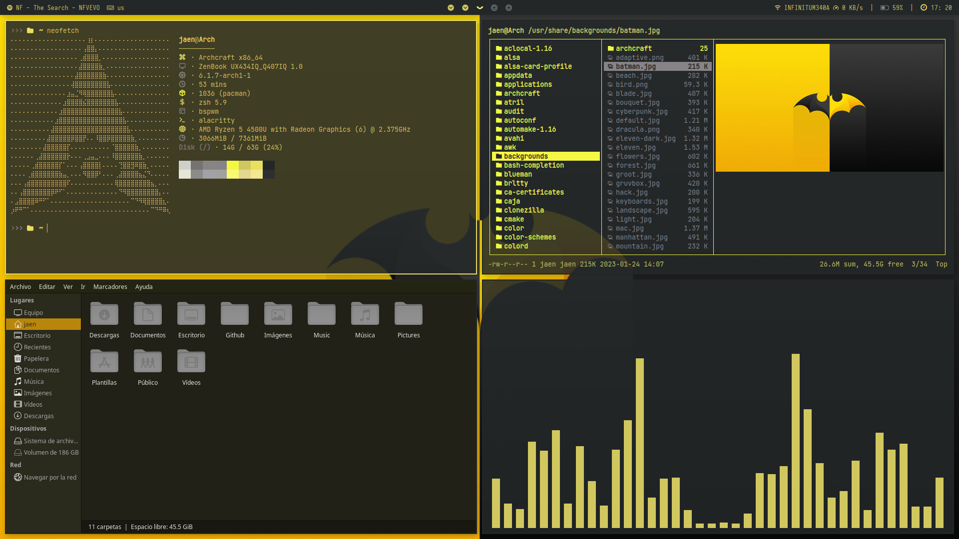Open the second chevron dropdown in polybar
This screenshot has width=959, height=539.
465,8
